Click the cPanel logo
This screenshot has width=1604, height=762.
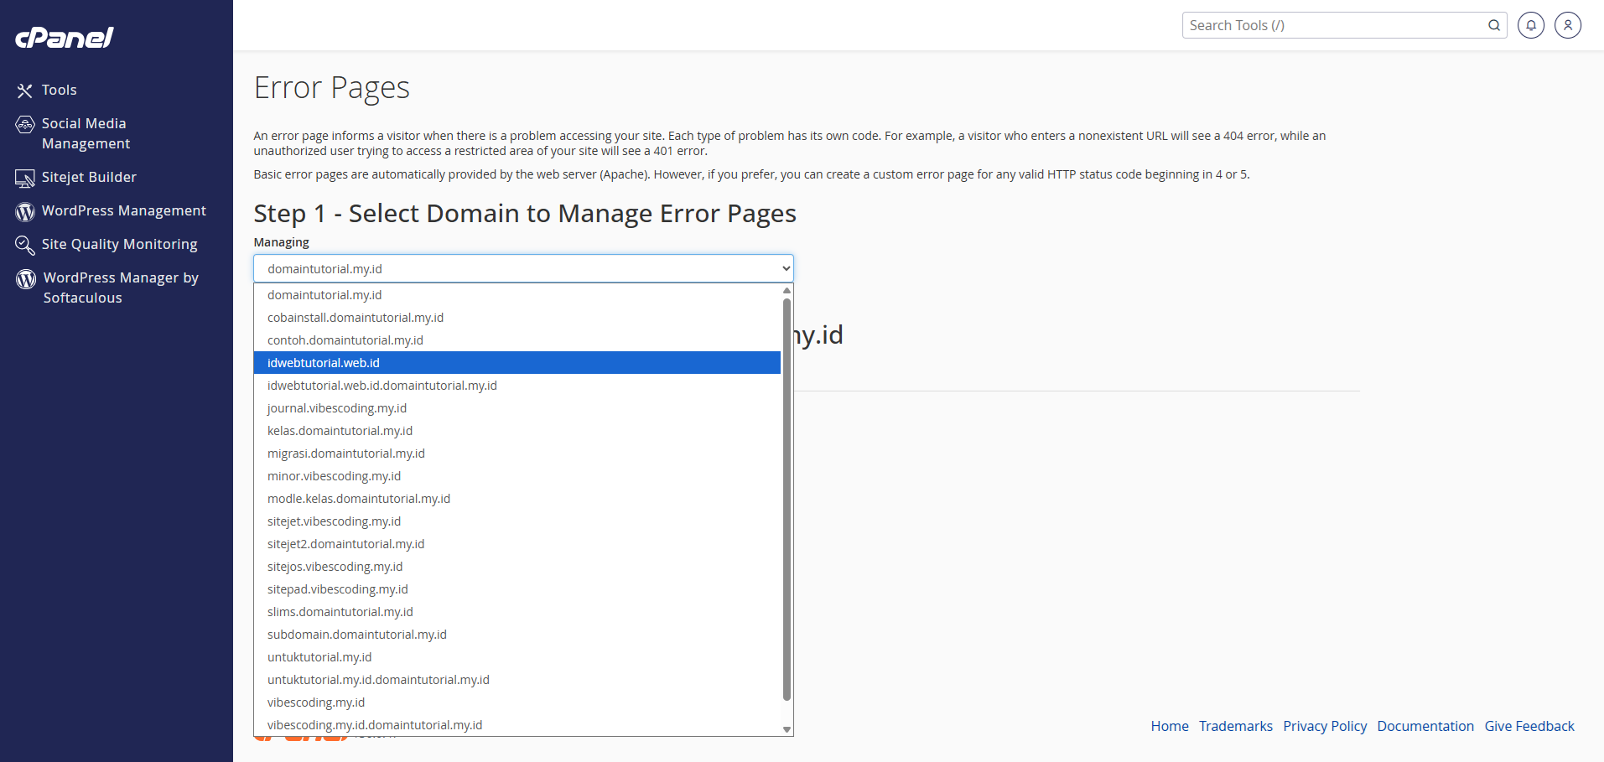[x=65, y=38]
